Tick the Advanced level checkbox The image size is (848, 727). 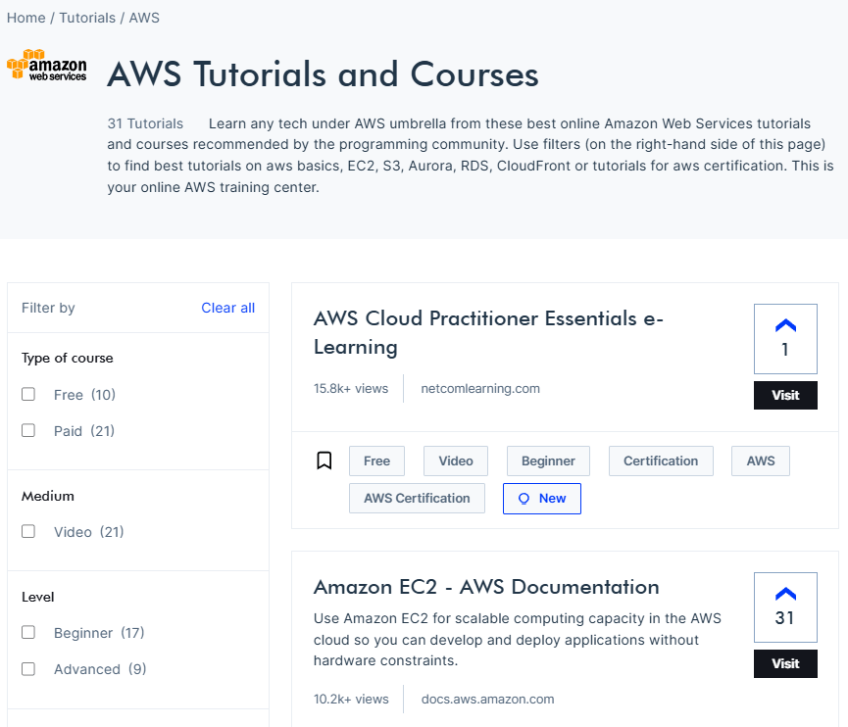click(28, 668)
